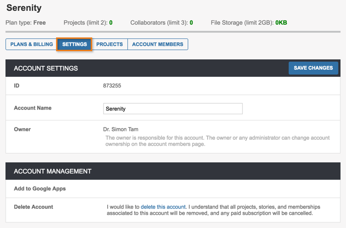
Task: Focus the Account Name text field
Action: coord(173,109)
